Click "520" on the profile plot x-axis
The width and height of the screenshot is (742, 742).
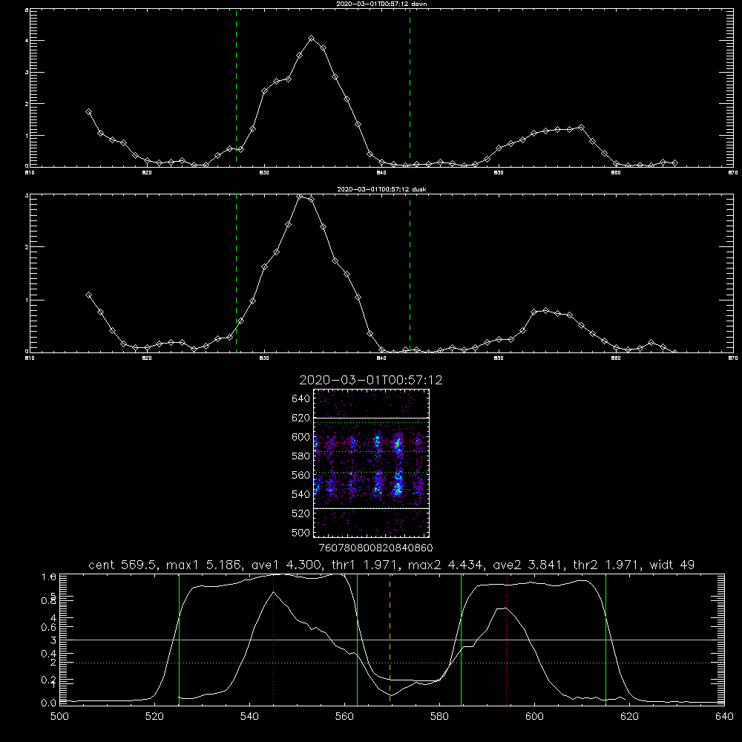coord(154,717)
